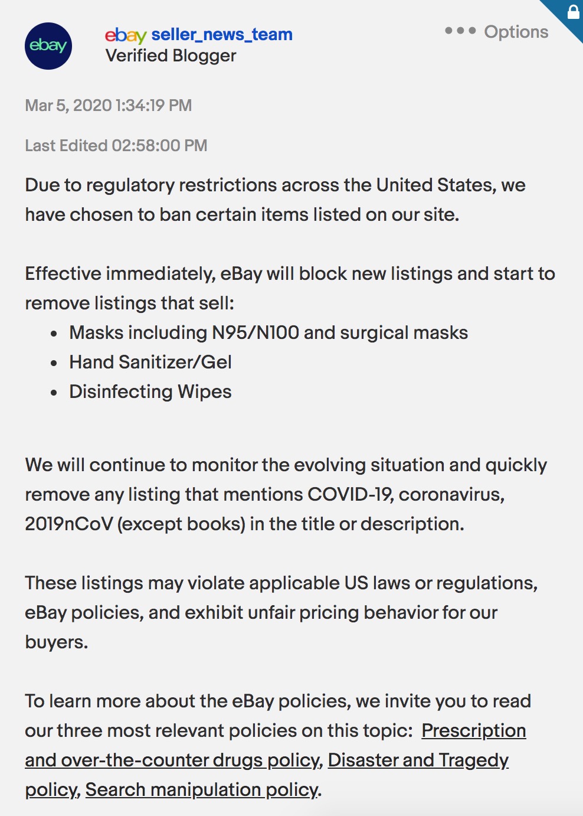Click the Verified Blogger rank label
This screenshot has width=583, height=816.
click(x=171, y=56)
